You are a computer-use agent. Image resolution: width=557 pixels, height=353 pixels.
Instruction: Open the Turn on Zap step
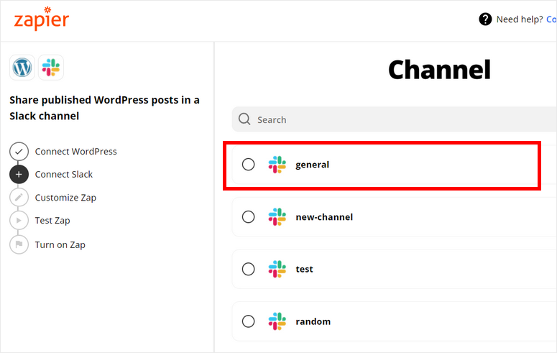point(60,244)
